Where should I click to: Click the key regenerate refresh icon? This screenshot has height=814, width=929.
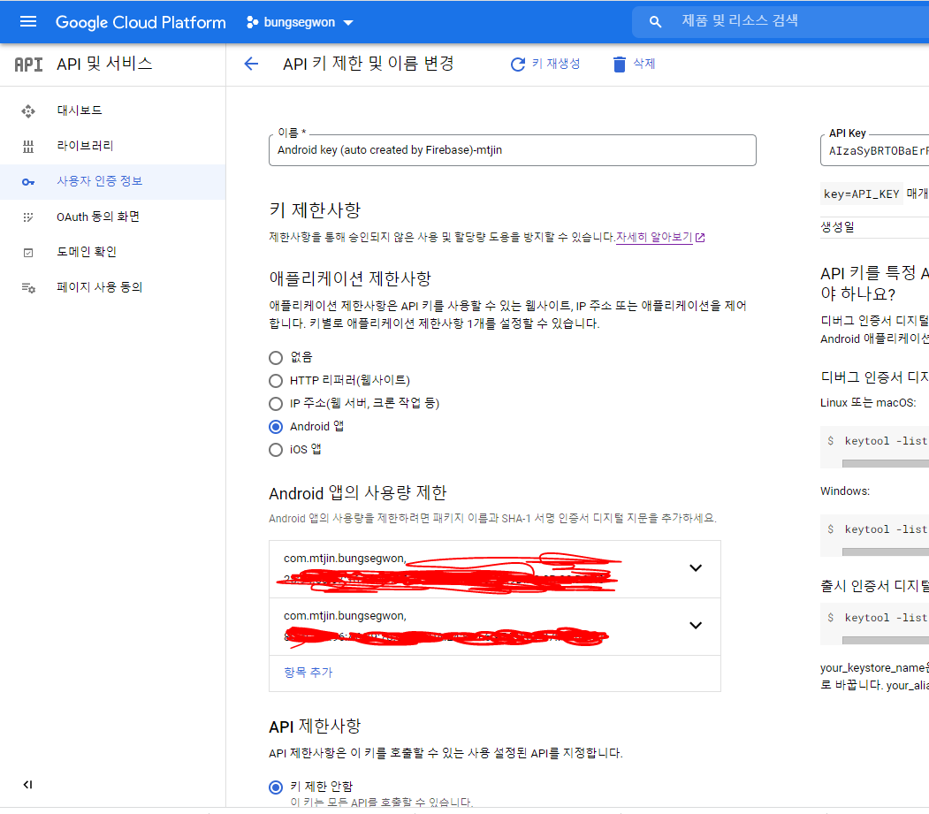click(x=518, y=64)
